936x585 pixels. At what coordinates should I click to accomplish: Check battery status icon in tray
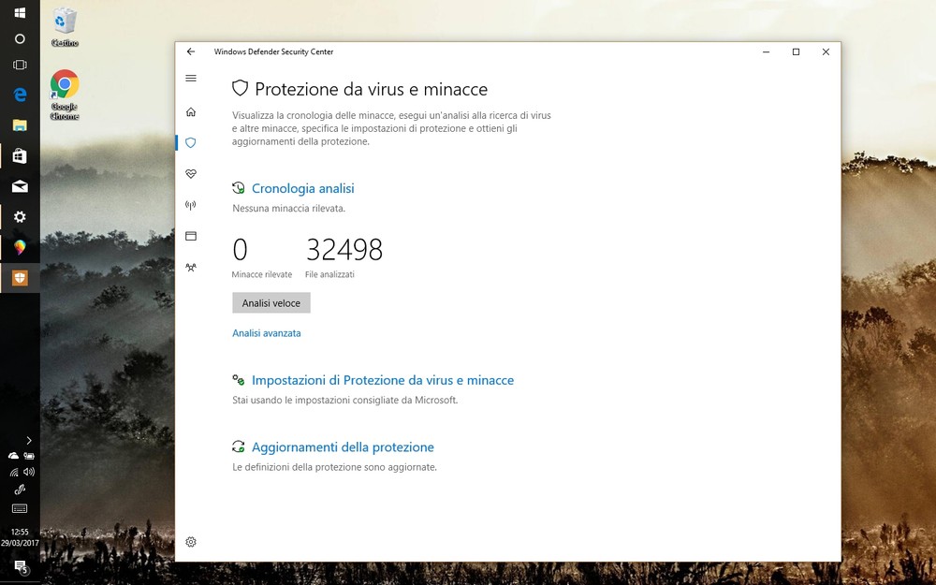tap(29, 456)
